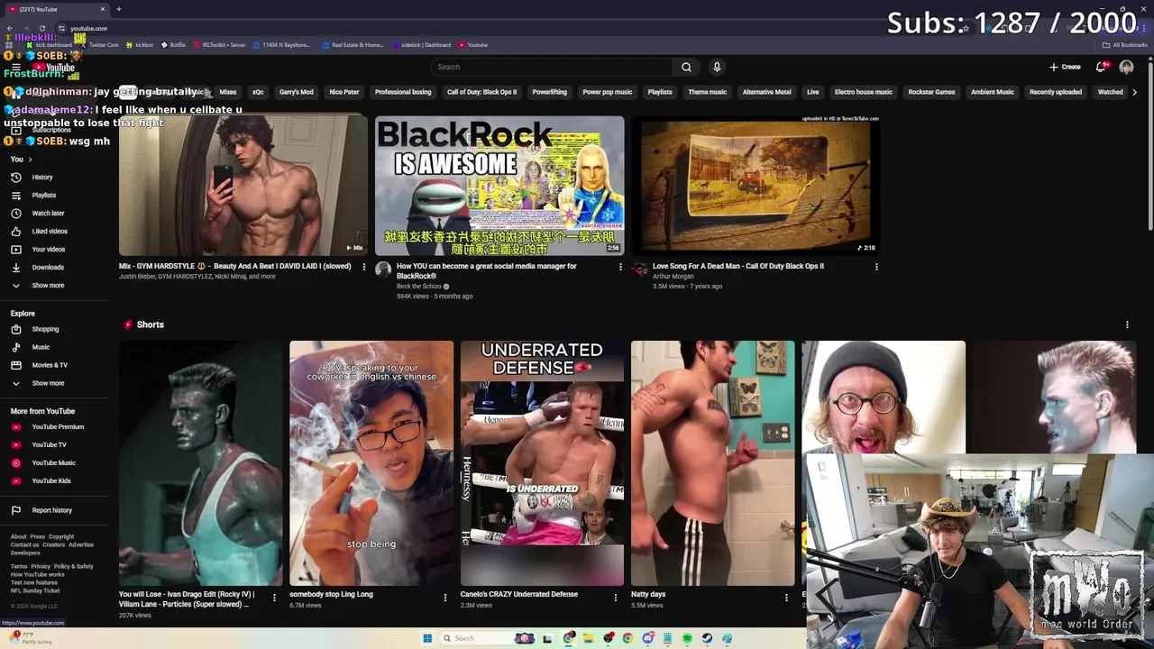Open the account avatar menu
Viewport: 1154px width, 649px height.
[x=1126, y=67]
